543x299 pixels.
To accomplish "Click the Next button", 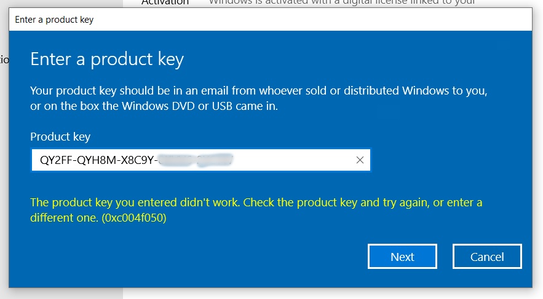I will [402, 257].
